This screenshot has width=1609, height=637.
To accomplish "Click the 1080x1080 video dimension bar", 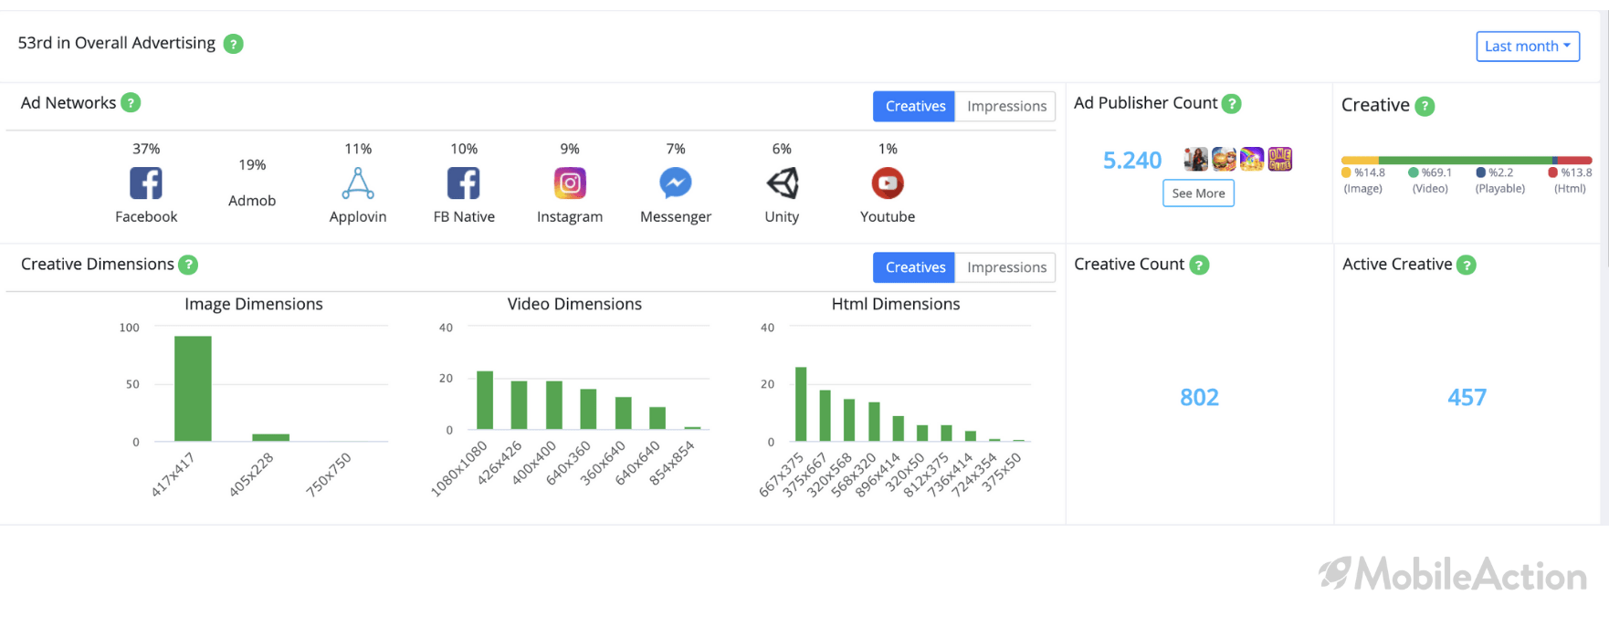I will 485,400.
